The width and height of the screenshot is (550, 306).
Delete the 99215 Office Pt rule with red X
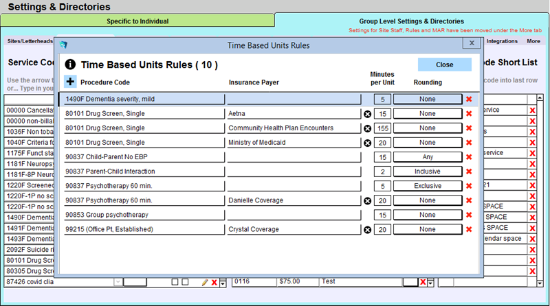pyautogui.click(x=469, y=229)
